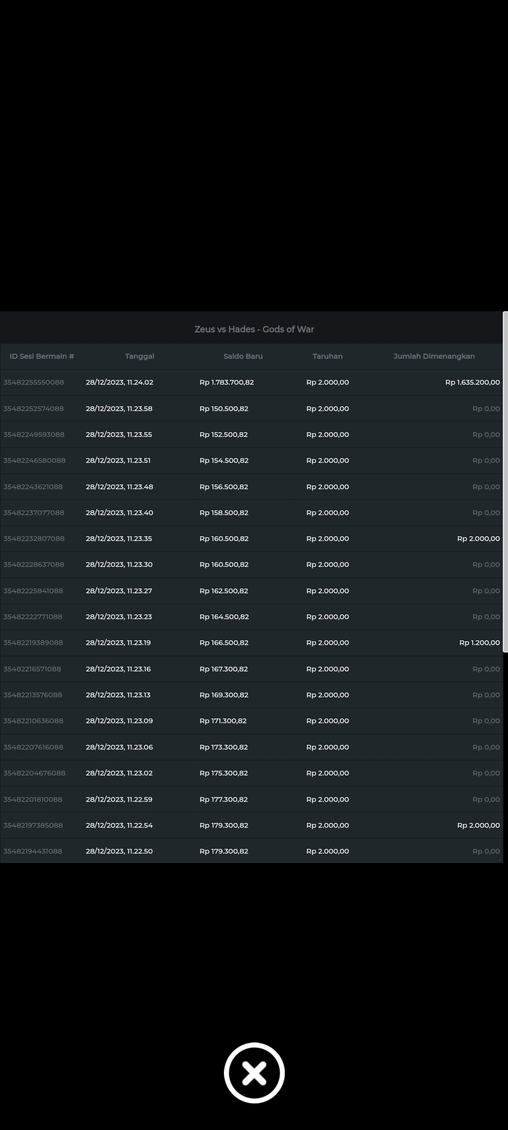Image resolution: width=508 pixels, height=1130 pixels.
Task: Click the Jumlah Dimenangkan column header
Action: 434,356
